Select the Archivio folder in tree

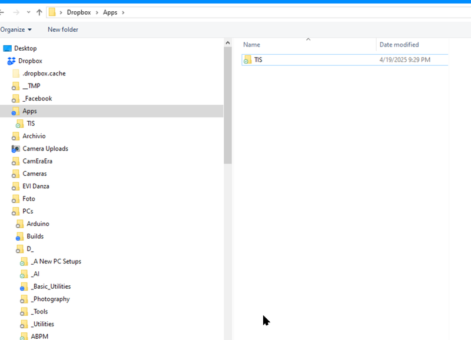(x=34, y=136)
